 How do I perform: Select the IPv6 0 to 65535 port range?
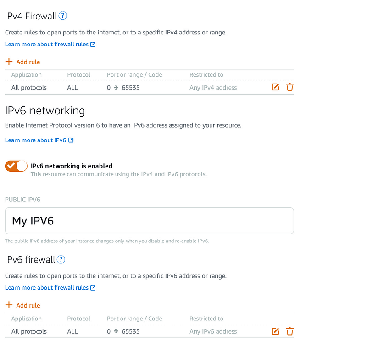(123, 331)
